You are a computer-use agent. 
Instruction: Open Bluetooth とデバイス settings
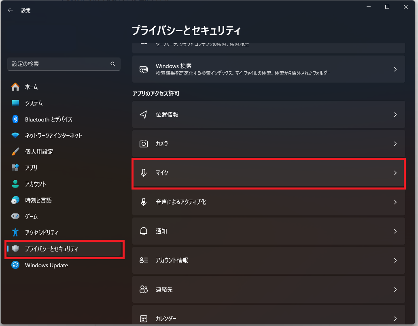point(64,119)
